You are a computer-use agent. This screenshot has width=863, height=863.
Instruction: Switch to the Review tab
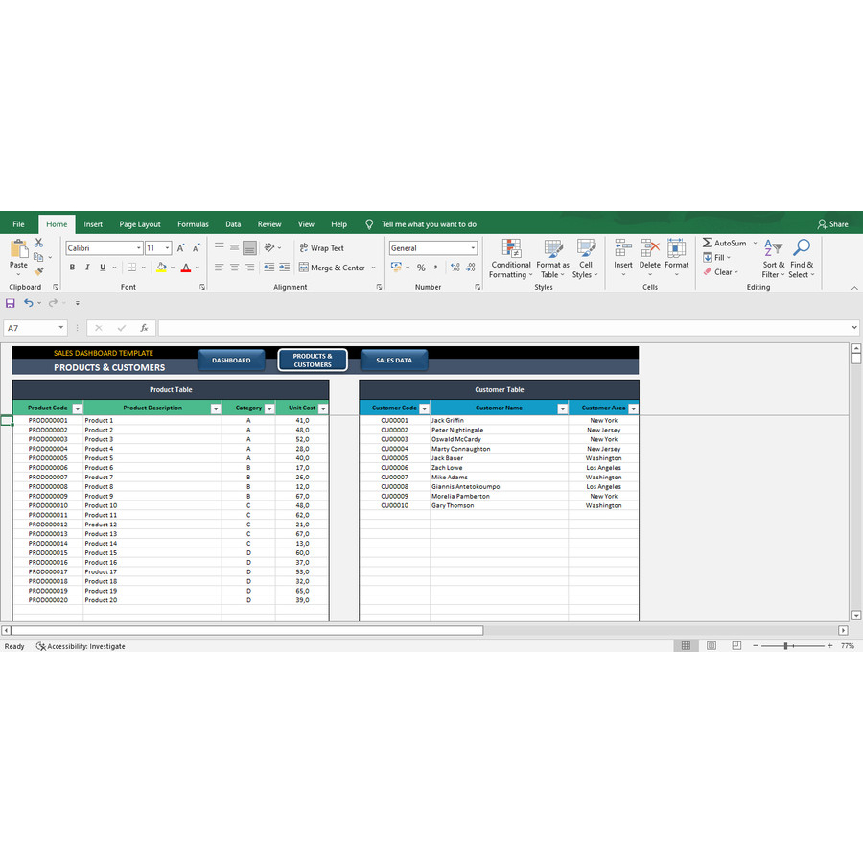(269, 224)
